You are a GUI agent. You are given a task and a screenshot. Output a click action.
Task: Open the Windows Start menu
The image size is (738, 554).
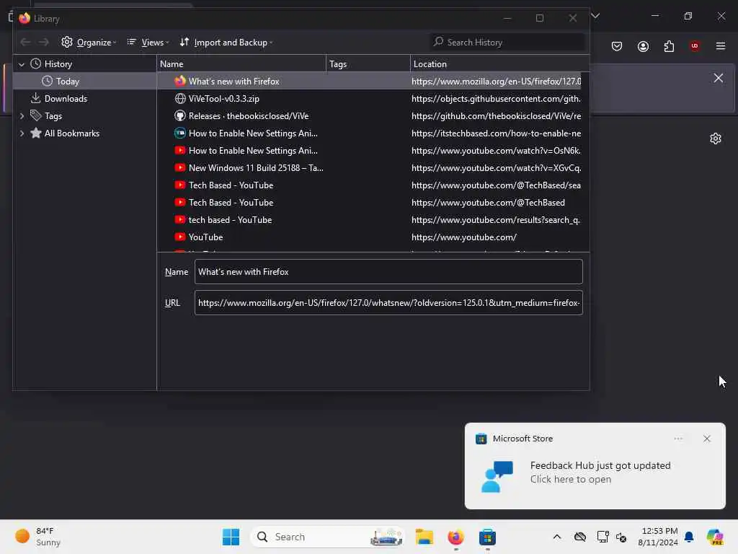[x=231, y=537]
